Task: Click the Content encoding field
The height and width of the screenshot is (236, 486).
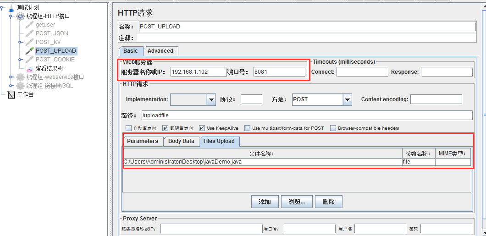Action: click(x=436, y=99)
